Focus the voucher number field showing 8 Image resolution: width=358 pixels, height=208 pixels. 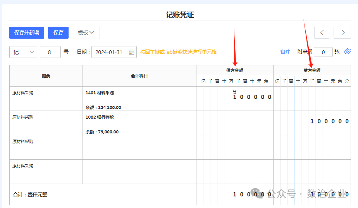(50, 52)
